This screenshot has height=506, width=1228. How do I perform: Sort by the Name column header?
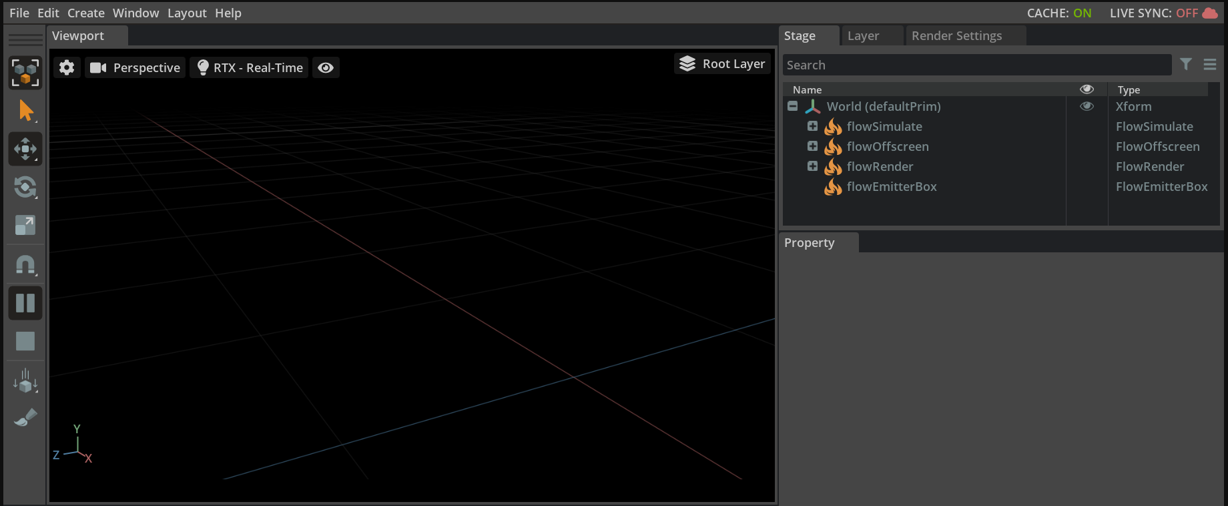click(807, 89)
